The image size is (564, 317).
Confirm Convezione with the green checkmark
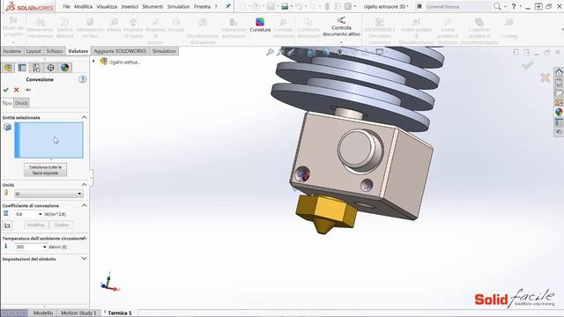click(6, 90)
